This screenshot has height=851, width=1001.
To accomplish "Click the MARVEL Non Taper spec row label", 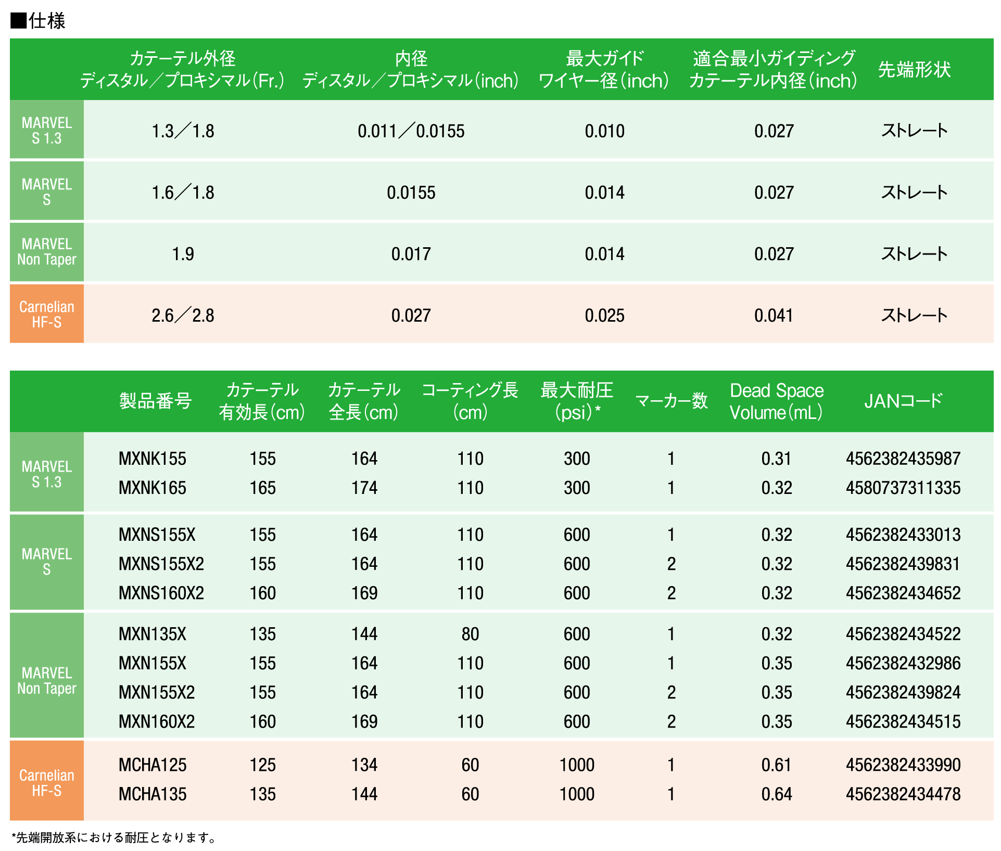I will (x=46, y=252).
